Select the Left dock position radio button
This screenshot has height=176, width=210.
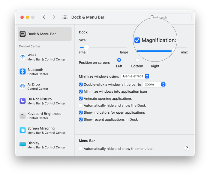119,60
